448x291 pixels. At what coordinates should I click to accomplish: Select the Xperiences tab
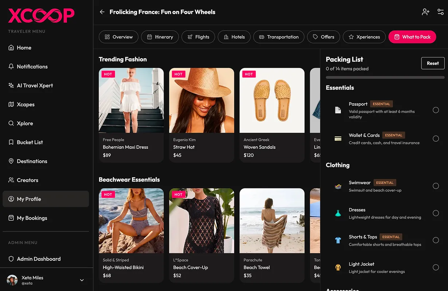(364, 37)
